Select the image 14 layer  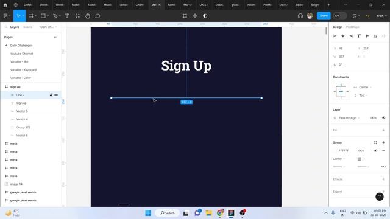(x=16, y=184)
